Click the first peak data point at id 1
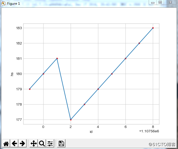This screenshot has height=149, width=178. pos(57,58)
